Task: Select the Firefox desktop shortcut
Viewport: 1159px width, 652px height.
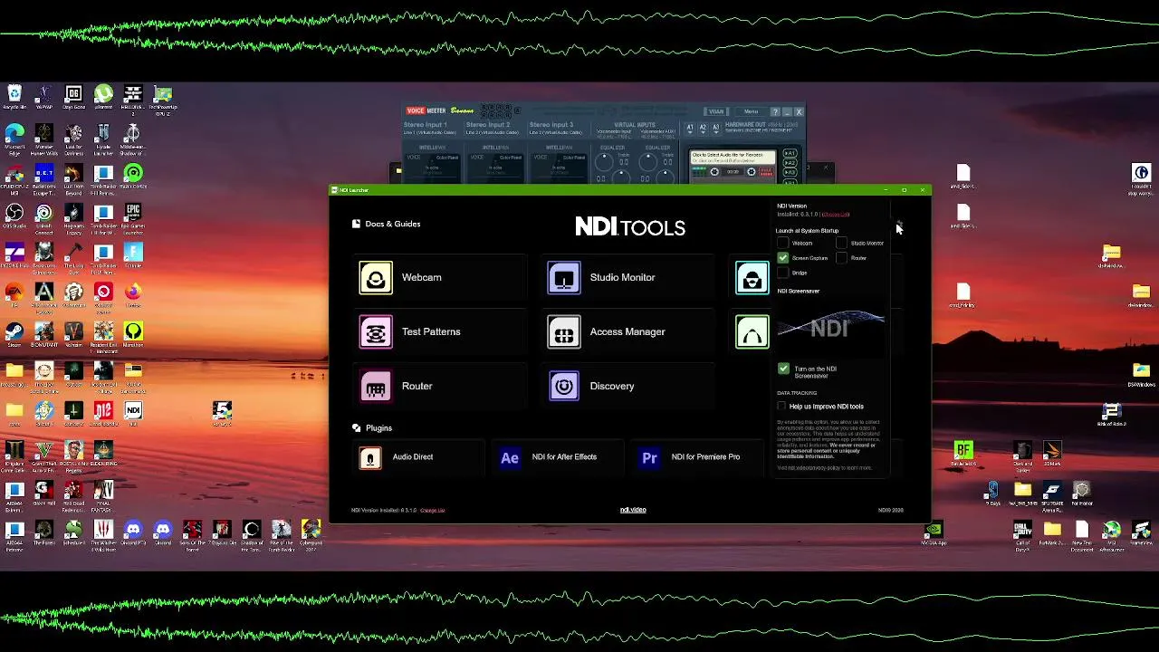Action: pos(133,296)
